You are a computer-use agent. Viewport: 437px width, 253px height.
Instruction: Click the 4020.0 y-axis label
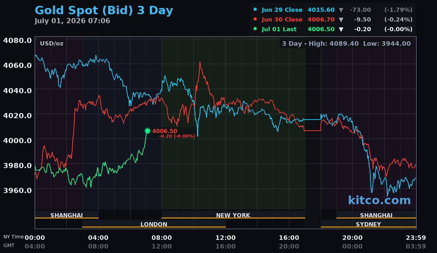(18, 115)
